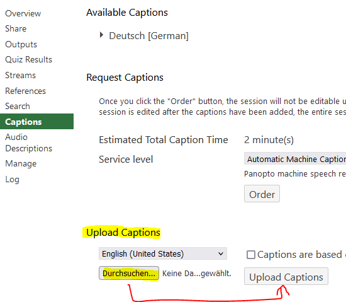Open the Search sidebar item
Image resolution: width=346 pixels, height=302 pixels.
coord(18,106)
